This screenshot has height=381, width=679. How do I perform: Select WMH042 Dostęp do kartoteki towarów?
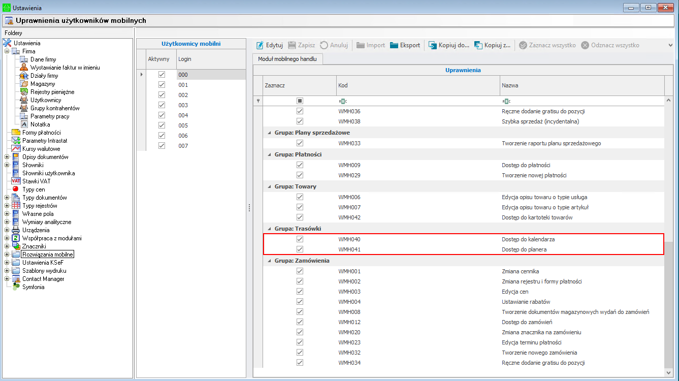pyautogui.click(x=463, y=217)
